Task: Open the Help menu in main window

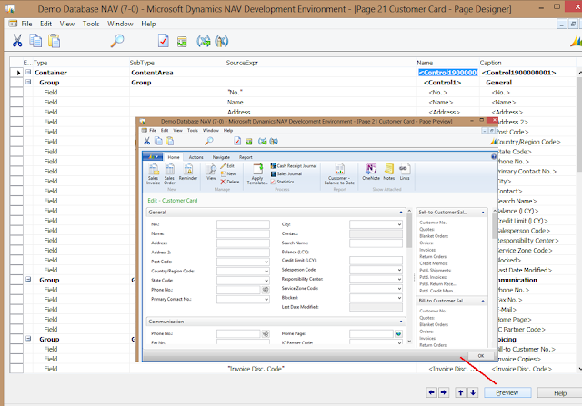Action: (148, 24)
